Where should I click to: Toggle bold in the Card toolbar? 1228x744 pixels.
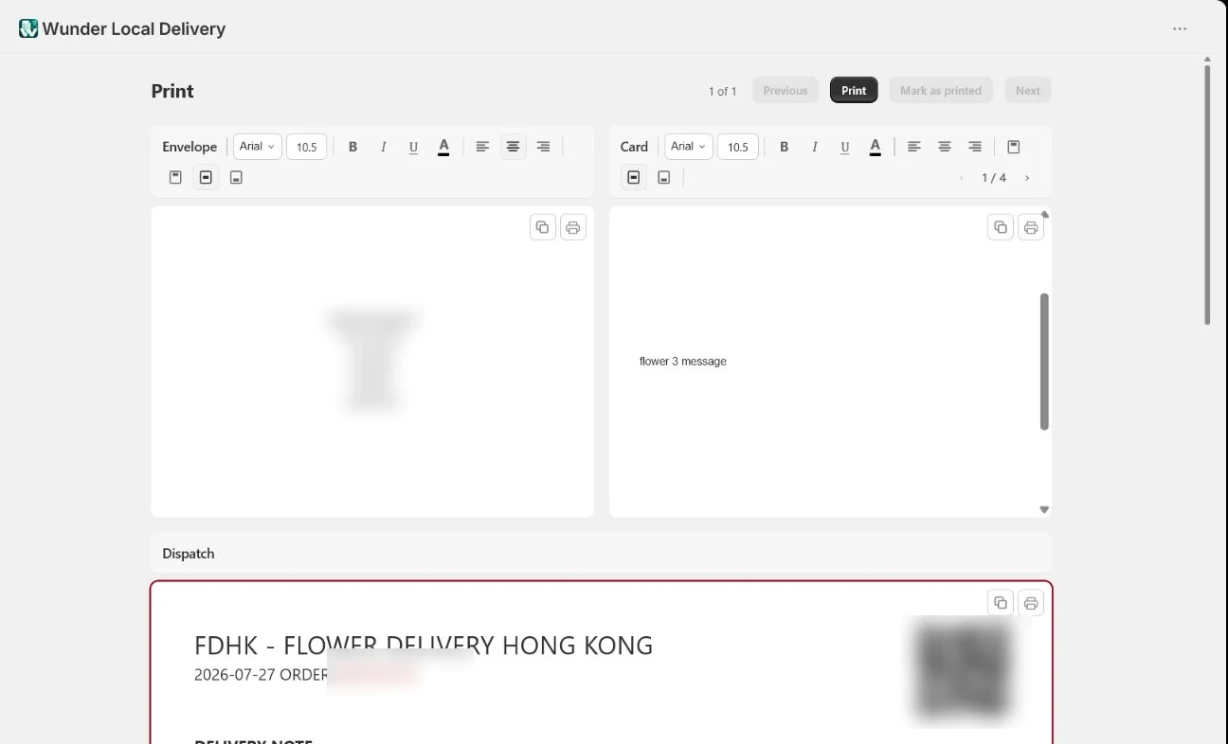point(785,147)
